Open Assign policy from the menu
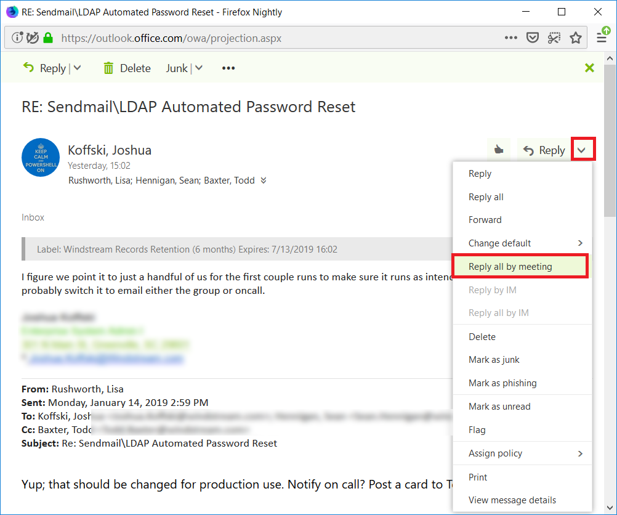 495,453
